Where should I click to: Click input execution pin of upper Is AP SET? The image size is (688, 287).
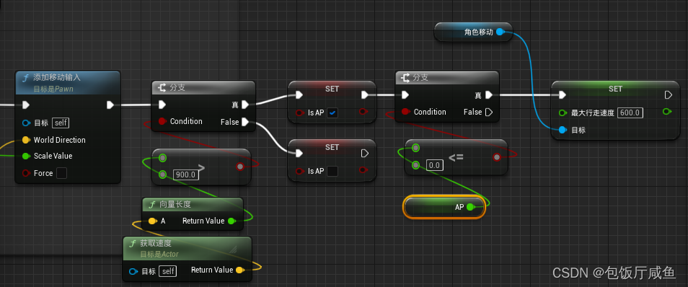[299, 94]
